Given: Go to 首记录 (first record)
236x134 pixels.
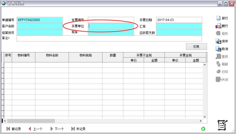Looking at the screenshot, I should pos(8,129).
